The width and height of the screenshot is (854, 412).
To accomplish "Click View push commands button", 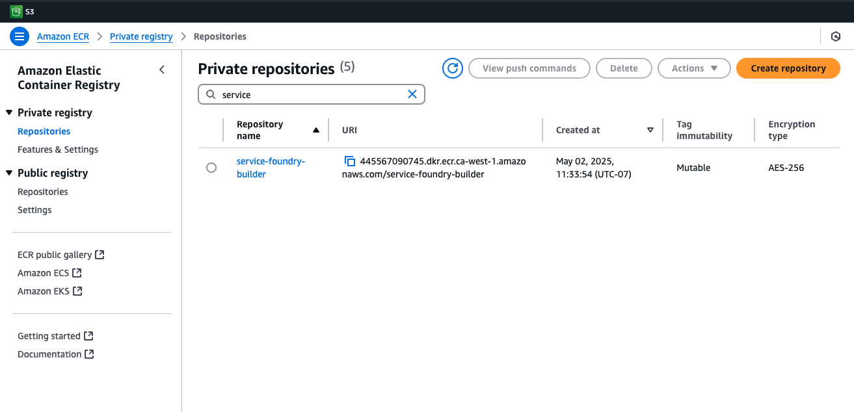I will click(x=529, y=68).
